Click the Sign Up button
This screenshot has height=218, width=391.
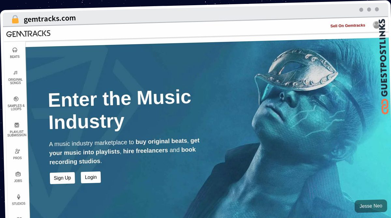coord(62,178)
